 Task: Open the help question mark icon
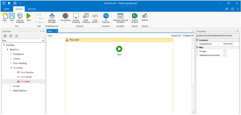pos(232,9)
